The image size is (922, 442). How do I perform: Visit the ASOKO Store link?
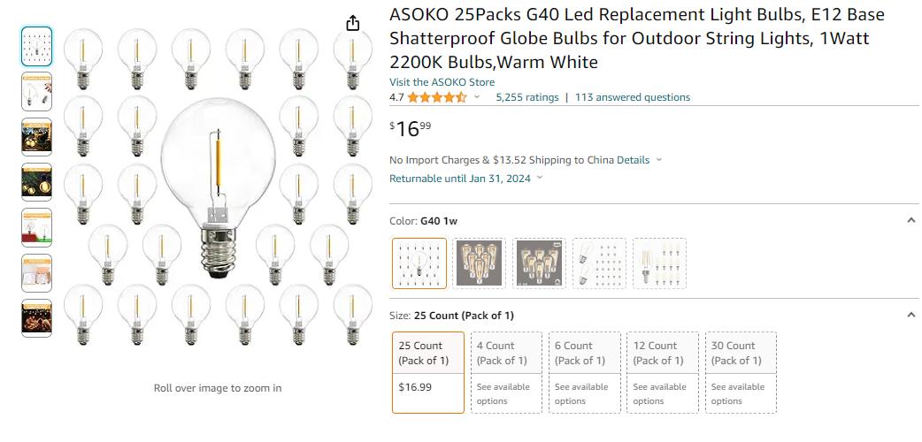(x=442, y=82)
